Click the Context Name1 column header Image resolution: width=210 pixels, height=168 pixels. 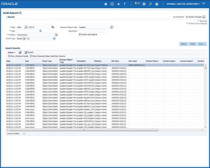(x=154, y=61)
